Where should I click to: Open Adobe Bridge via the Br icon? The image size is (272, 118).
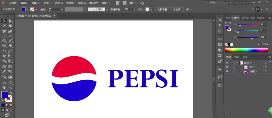[118, 3]
